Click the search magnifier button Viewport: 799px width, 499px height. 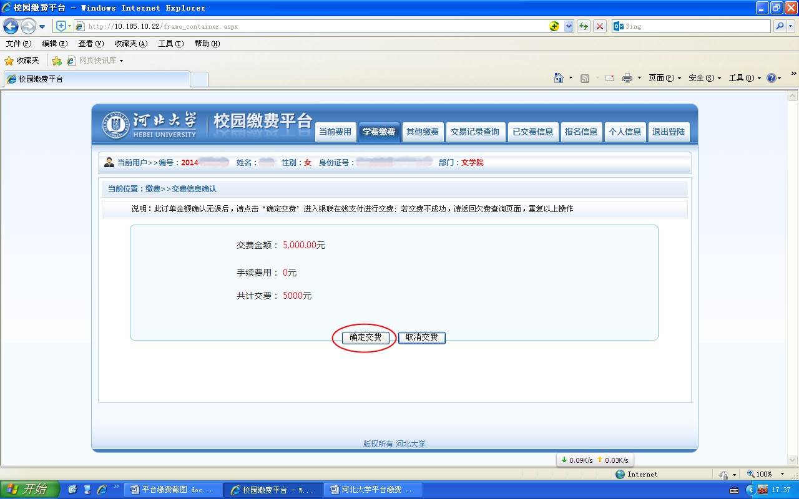(x=779, y=26)
